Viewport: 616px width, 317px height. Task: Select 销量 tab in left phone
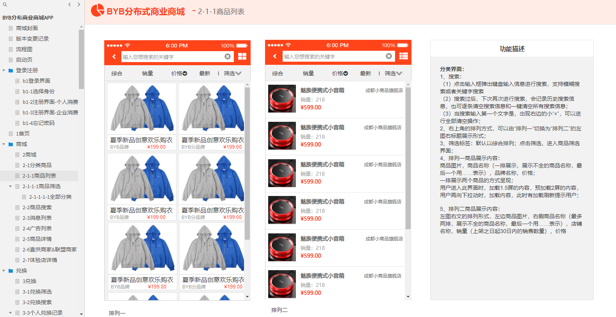[x=148, y=73]
